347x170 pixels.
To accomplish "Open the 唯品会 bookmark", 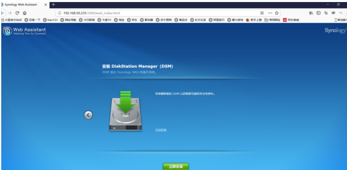I will pyautogui.click(x=181, y=20).
